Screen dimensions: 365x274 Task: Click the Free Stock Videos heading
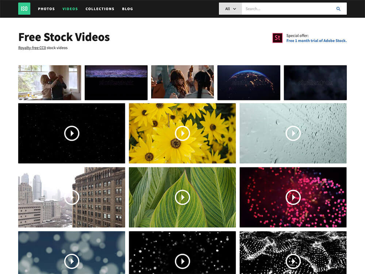pyautogui.click(x=64, y=37)
